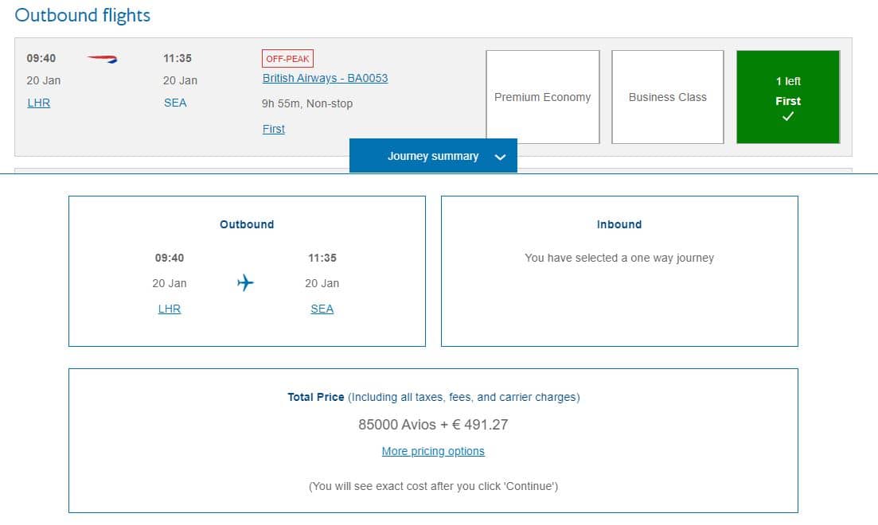
Task: Open the LHR airport link in the flight row
Action: [39, 103]
